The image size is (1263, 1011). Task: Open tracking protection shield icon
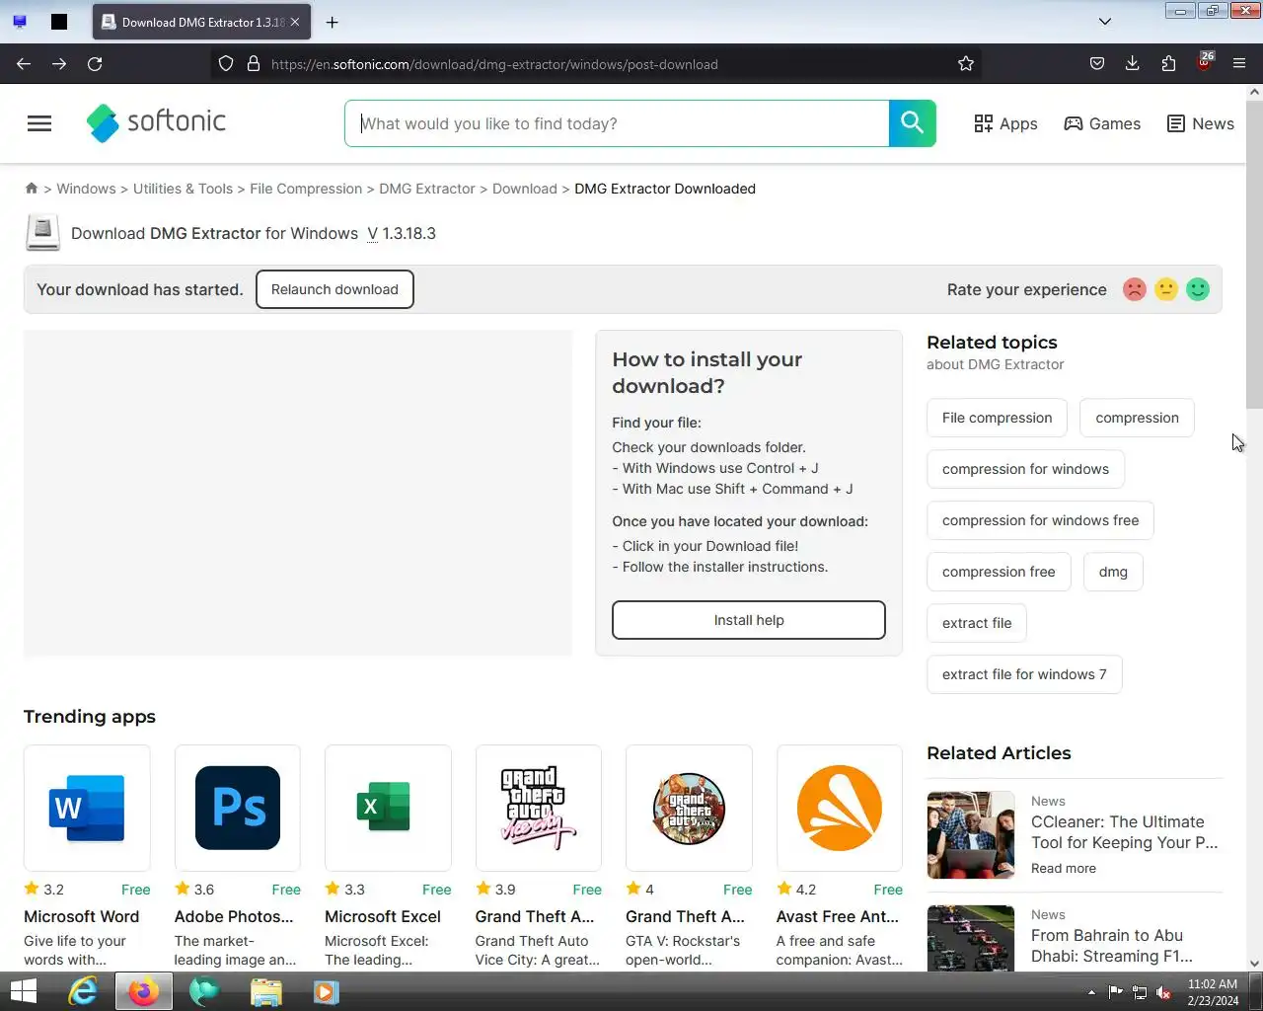[x=226, y=63]
